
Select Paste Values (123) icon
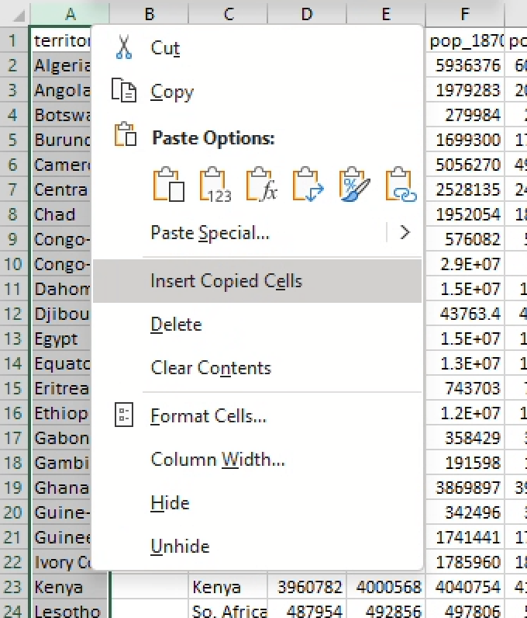coord(215,185)
